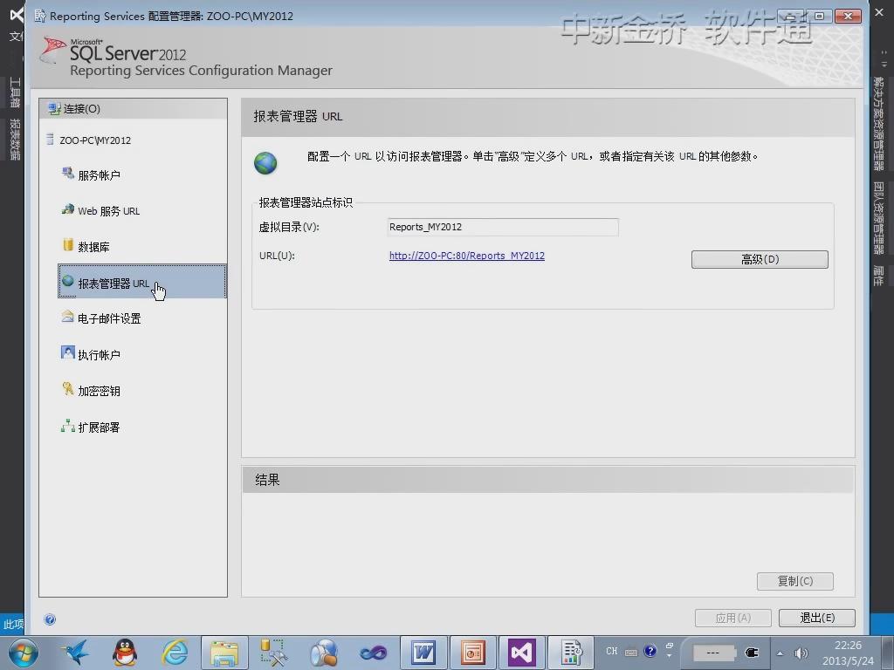Open the Windows Start menu
Image resolution: width=894 pixels, height=670 pixels.
(24, 653)
